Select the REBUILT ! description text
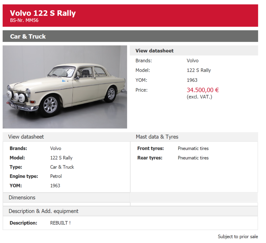Screen dimensions: 266x243 tap(60, 223)
